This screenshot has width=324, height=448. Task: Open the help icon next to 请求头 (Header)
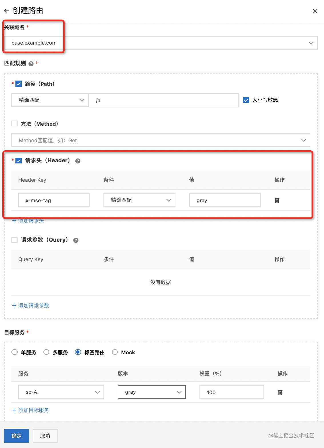pos(78,161)
